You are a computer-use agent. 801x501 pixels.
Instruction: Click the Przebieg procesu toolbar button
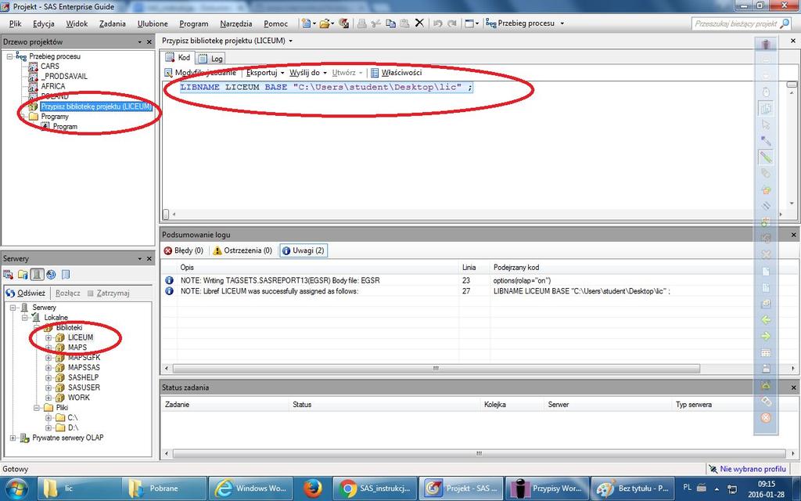click(x=525, y=23)
